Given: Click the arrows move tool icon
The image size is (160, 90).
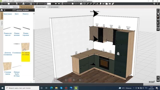Looking at the screenshot, I should point(158,16).
